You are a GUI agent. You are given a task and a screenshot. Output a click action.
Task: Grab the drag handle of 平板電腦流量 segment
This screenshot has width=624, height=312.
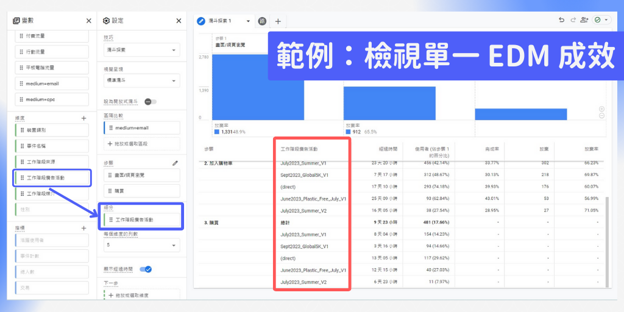21,68
